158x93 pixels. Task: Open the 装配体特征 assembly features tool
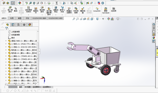(x=56, y=10)
